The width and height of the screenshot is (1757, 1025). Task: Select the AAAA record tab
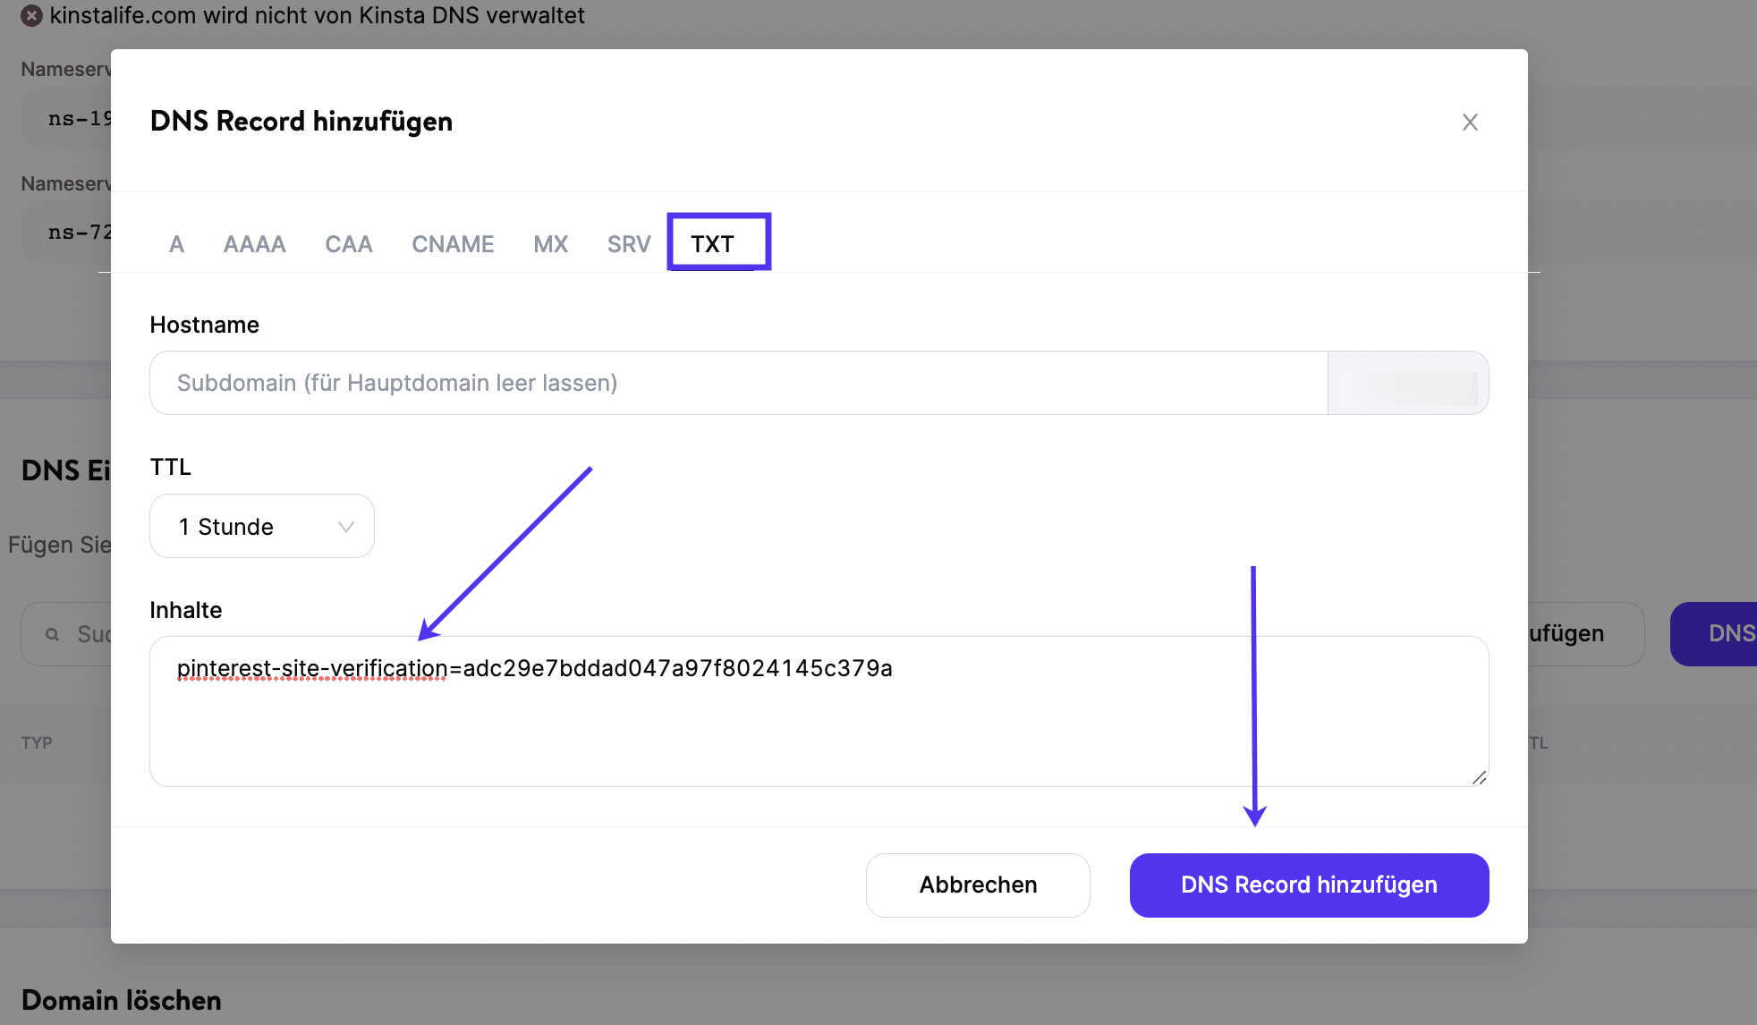(x=254, y=244)
